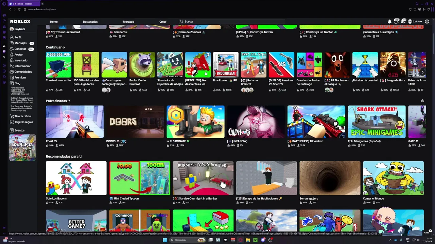Open Premium in left sidebar

click(x=18, y=78)
